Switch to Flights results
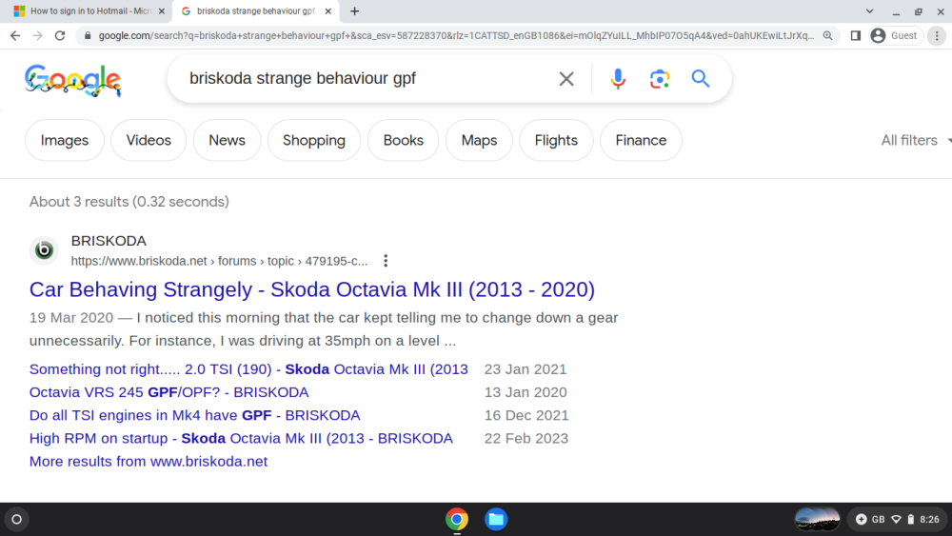 556,140
